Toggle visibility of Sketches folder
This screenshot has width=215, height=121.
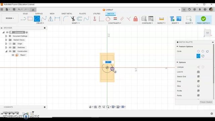coord(10,47)
